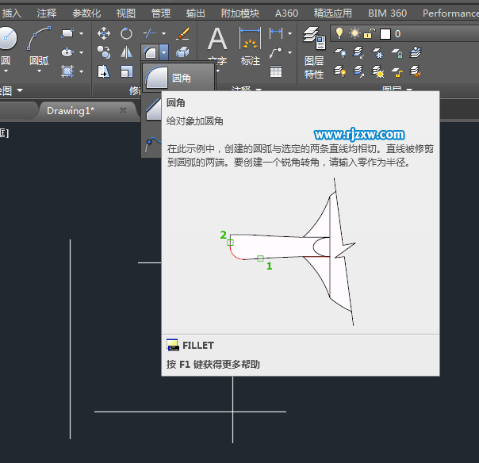
Task: Close the Drawing1* document tab
Action: coord(123,111)
